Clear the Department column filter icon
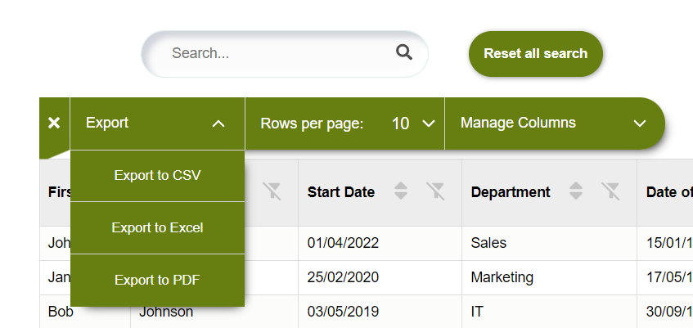693x328 pixels. (610, 191)
